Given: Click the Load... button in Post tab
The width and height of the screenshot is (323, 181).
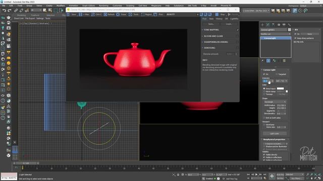Looking at the screenshot, I should 229,24.
